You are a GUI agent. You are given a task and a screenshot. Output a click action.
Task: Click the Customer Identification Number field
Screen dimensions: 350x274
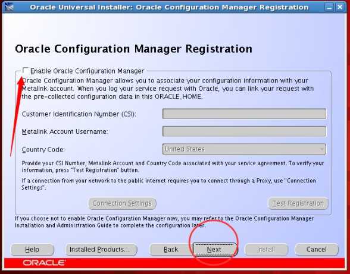(244, 114)
